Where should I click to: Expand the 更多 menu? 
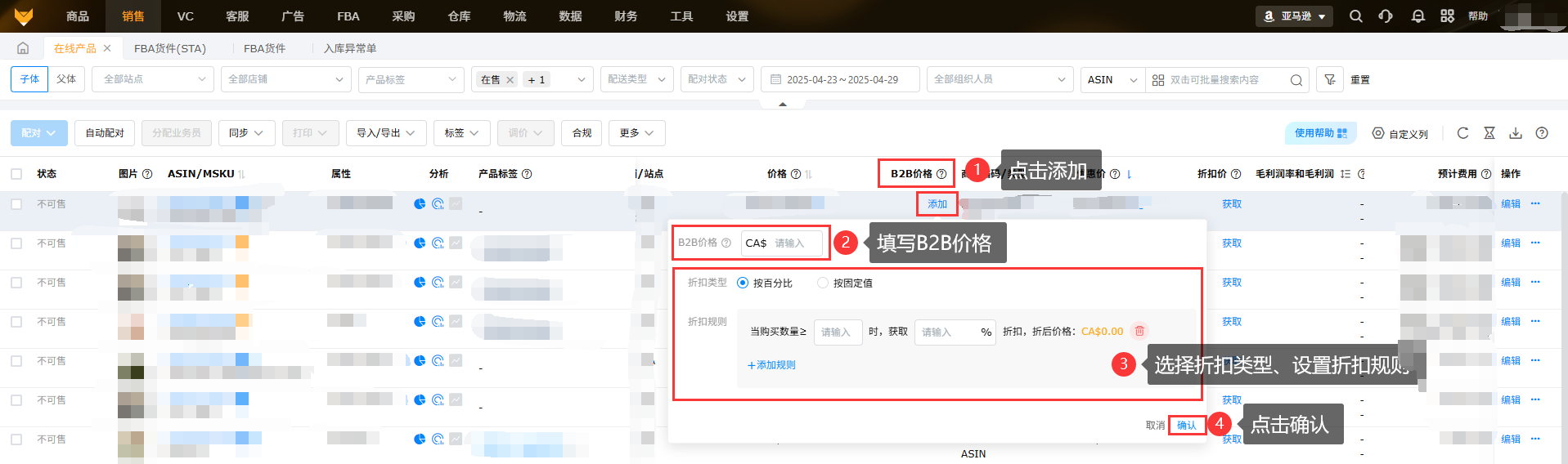tap(636, 132)
